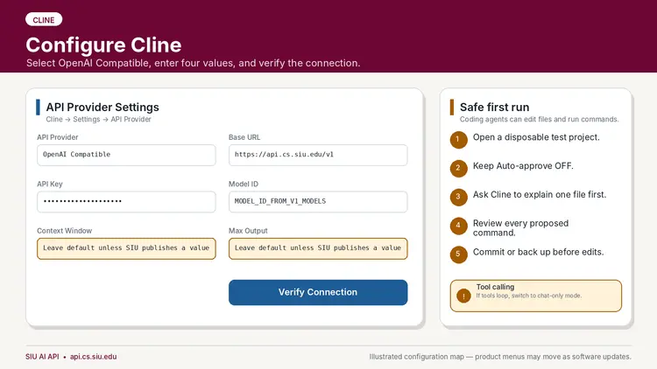Click the 'Cline → Settings → API Provider' breadcrumb
This screenshot has height=369, width=657.
(98, 119)
